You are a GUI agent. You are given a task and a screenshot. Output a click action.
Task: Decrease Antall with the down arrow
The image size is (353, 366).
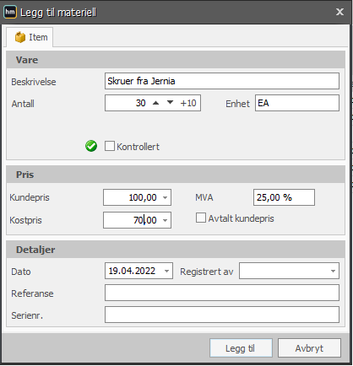(170, 102)
